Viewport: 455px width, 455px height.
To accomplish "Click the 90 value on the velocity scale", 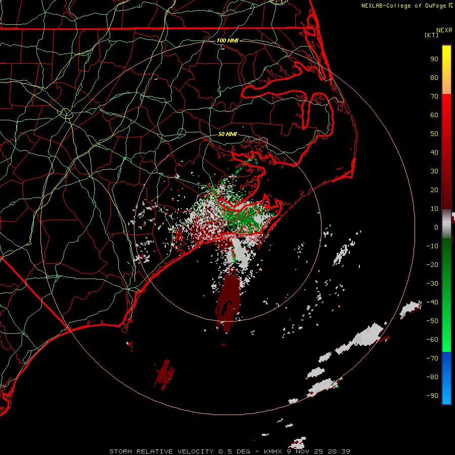I will (x=434, y=59).
